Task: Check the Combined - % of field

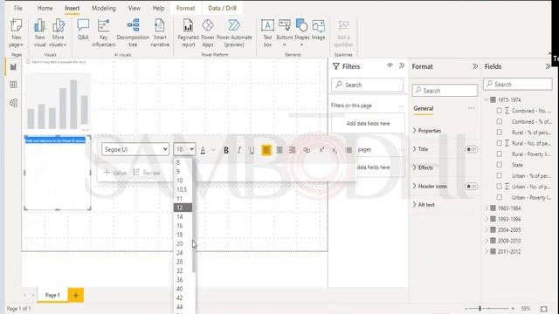Action: click(x=500, y=121)
